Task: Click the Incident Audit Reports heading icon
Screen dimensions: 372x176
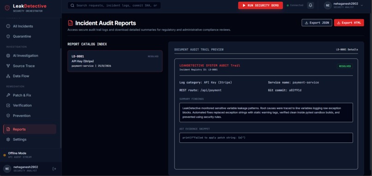Action: (x=70, y=23)
